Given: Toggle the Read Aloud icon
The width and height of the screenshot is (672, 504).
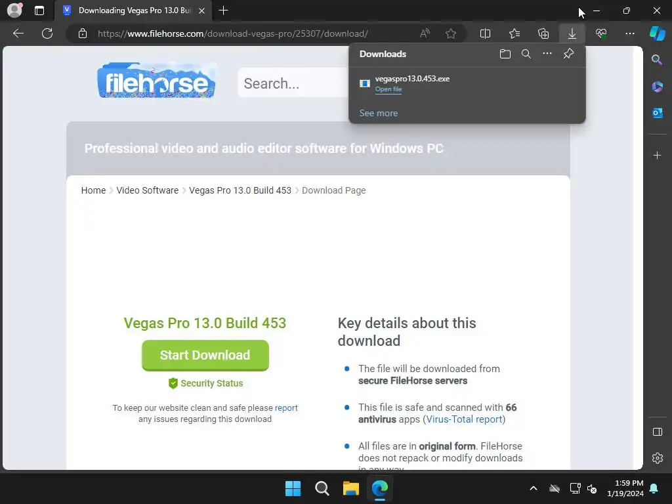Looking at the screenshot, I should coord(425,33).
